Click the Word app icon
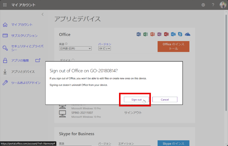 138,34
